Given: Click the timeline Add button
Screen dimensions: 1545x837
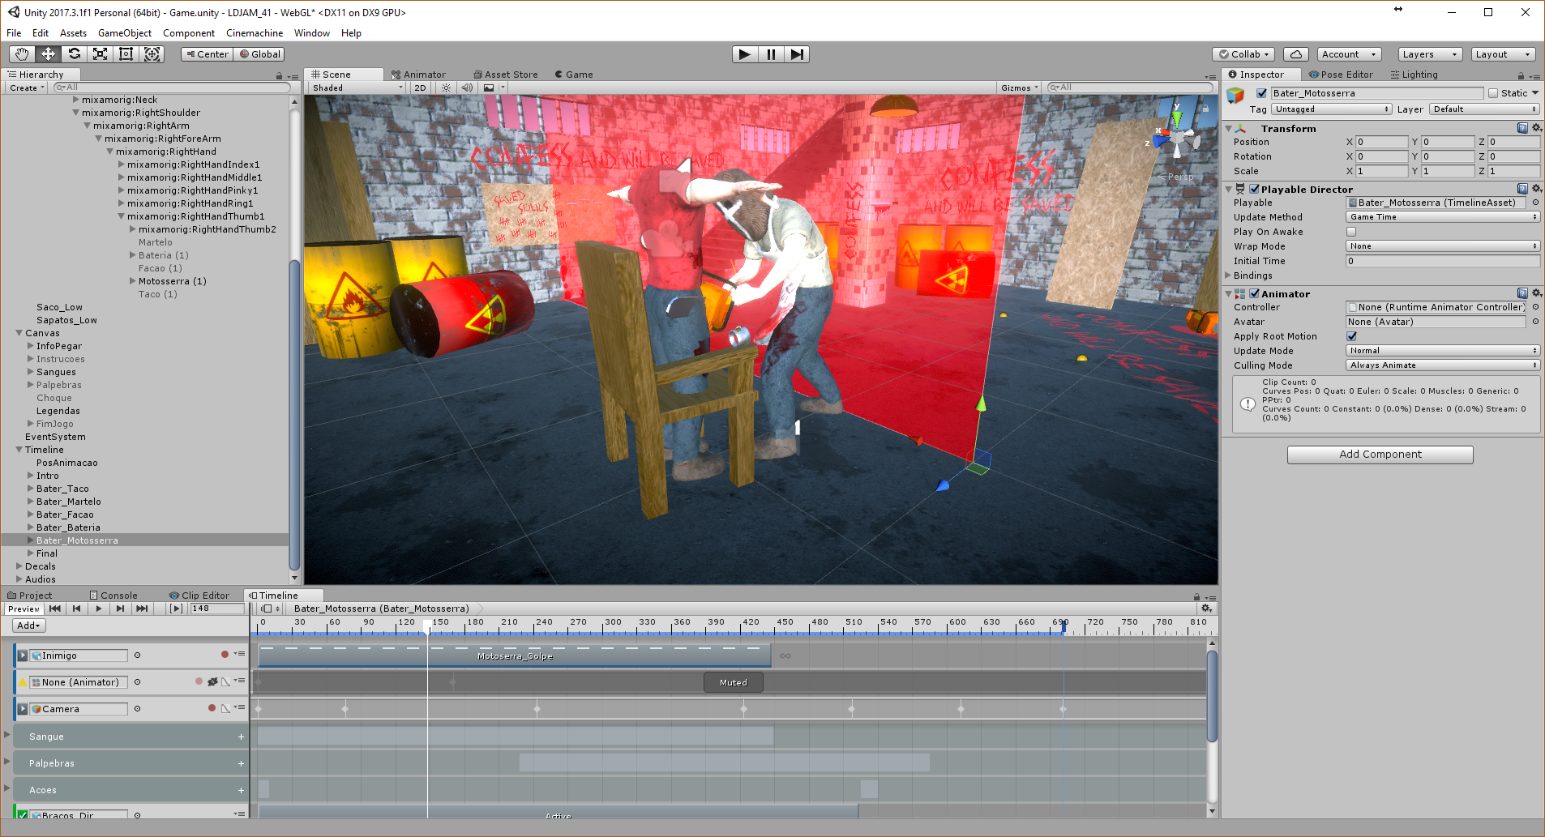Looking at the screenshot, I should [29, 626].
